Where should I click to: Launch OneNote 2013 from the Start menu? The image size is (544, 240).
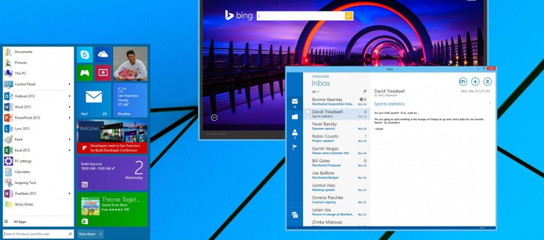tap(38, 194)
